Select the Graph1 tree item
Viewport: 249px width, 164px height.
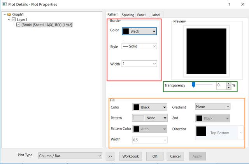(x=18, y=14)
